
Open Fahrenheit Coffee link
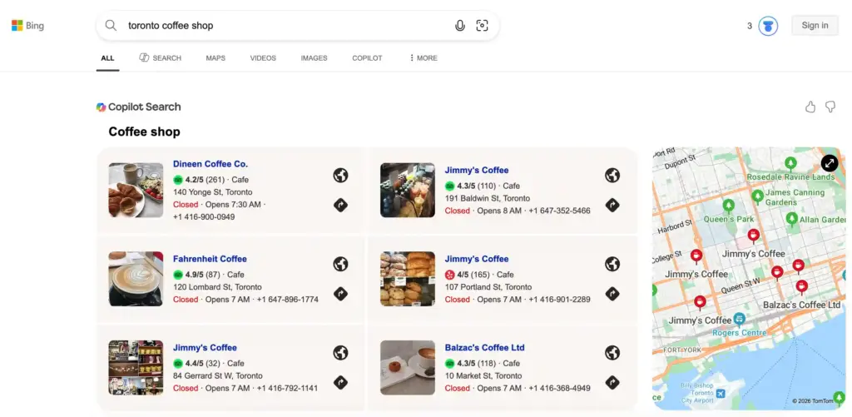coord(210,259)
